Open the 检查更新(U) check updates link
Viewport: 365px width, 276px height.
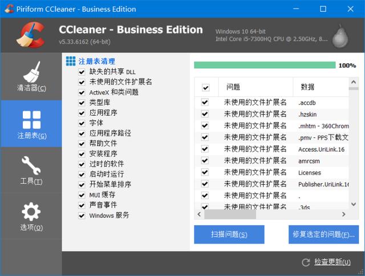click(332, 262)
